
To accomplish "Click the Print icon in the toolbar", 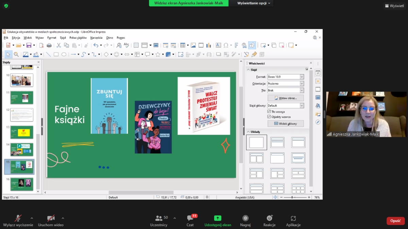I will click(49, 45).
